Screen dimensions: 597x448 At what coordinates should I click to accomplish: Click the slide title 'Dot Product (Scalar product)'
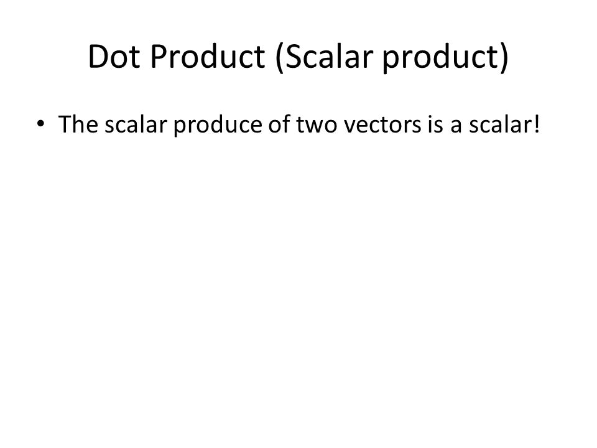298,57
